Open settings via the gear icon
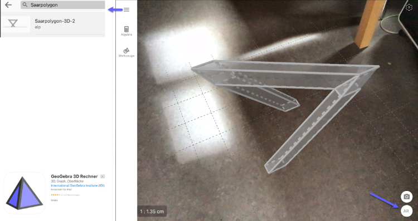This screenshot has width=418, height=221. coord(409,7)
